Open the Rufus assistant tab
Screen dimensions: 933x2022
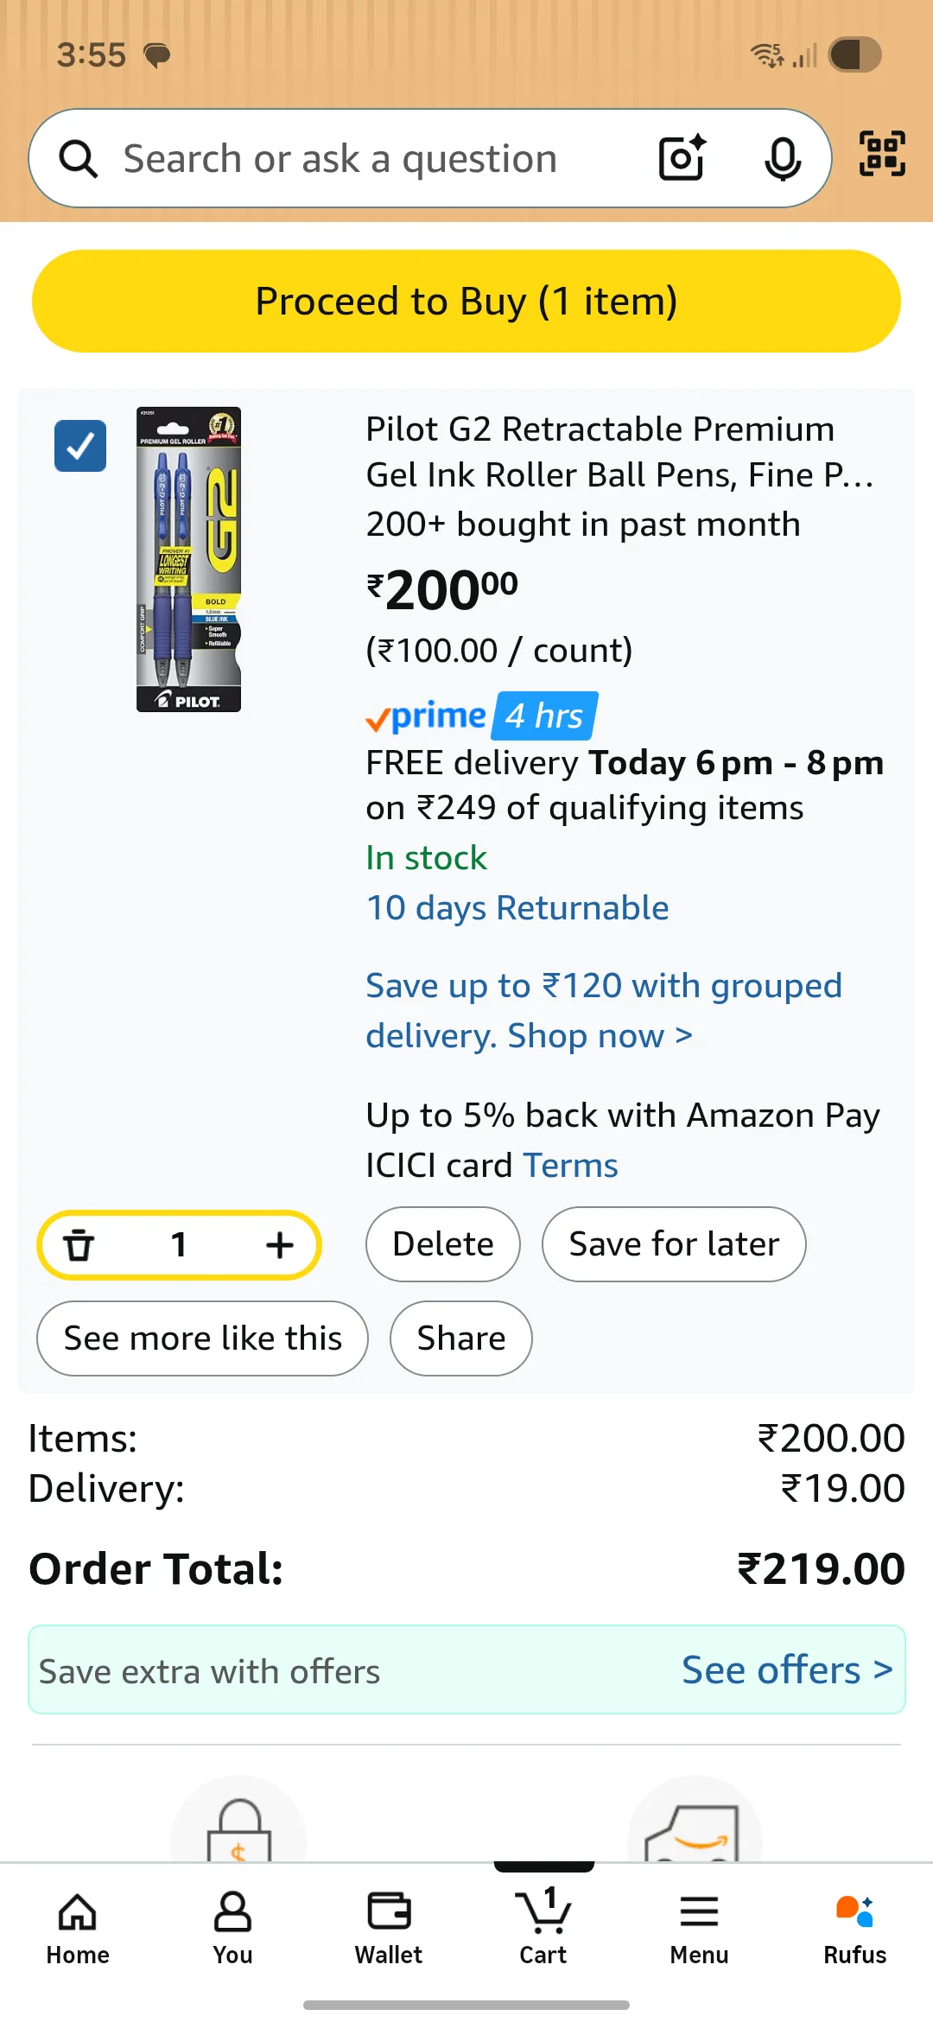[x=854, y=1929]
